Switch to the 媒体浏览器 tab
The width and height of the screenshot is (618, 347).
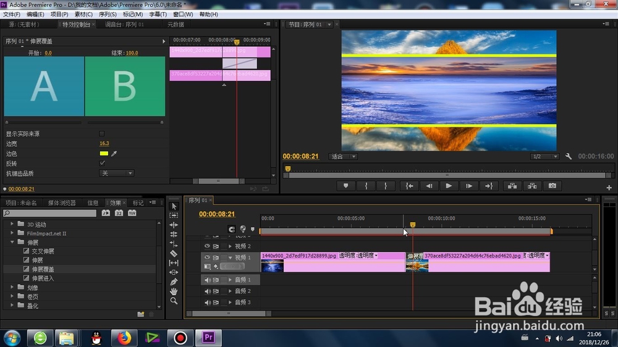point(61,203)
